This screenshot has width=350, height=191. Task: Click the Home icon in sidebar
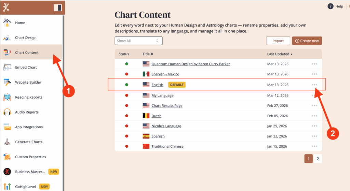[7, 23]
